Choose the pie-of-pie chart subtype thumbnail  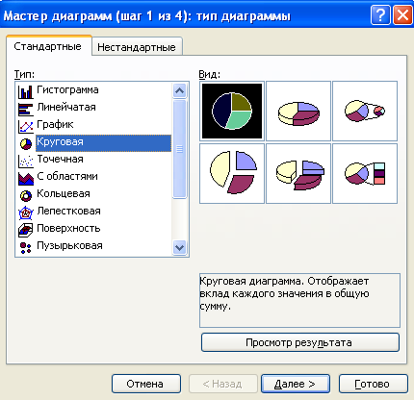point(365,111)
